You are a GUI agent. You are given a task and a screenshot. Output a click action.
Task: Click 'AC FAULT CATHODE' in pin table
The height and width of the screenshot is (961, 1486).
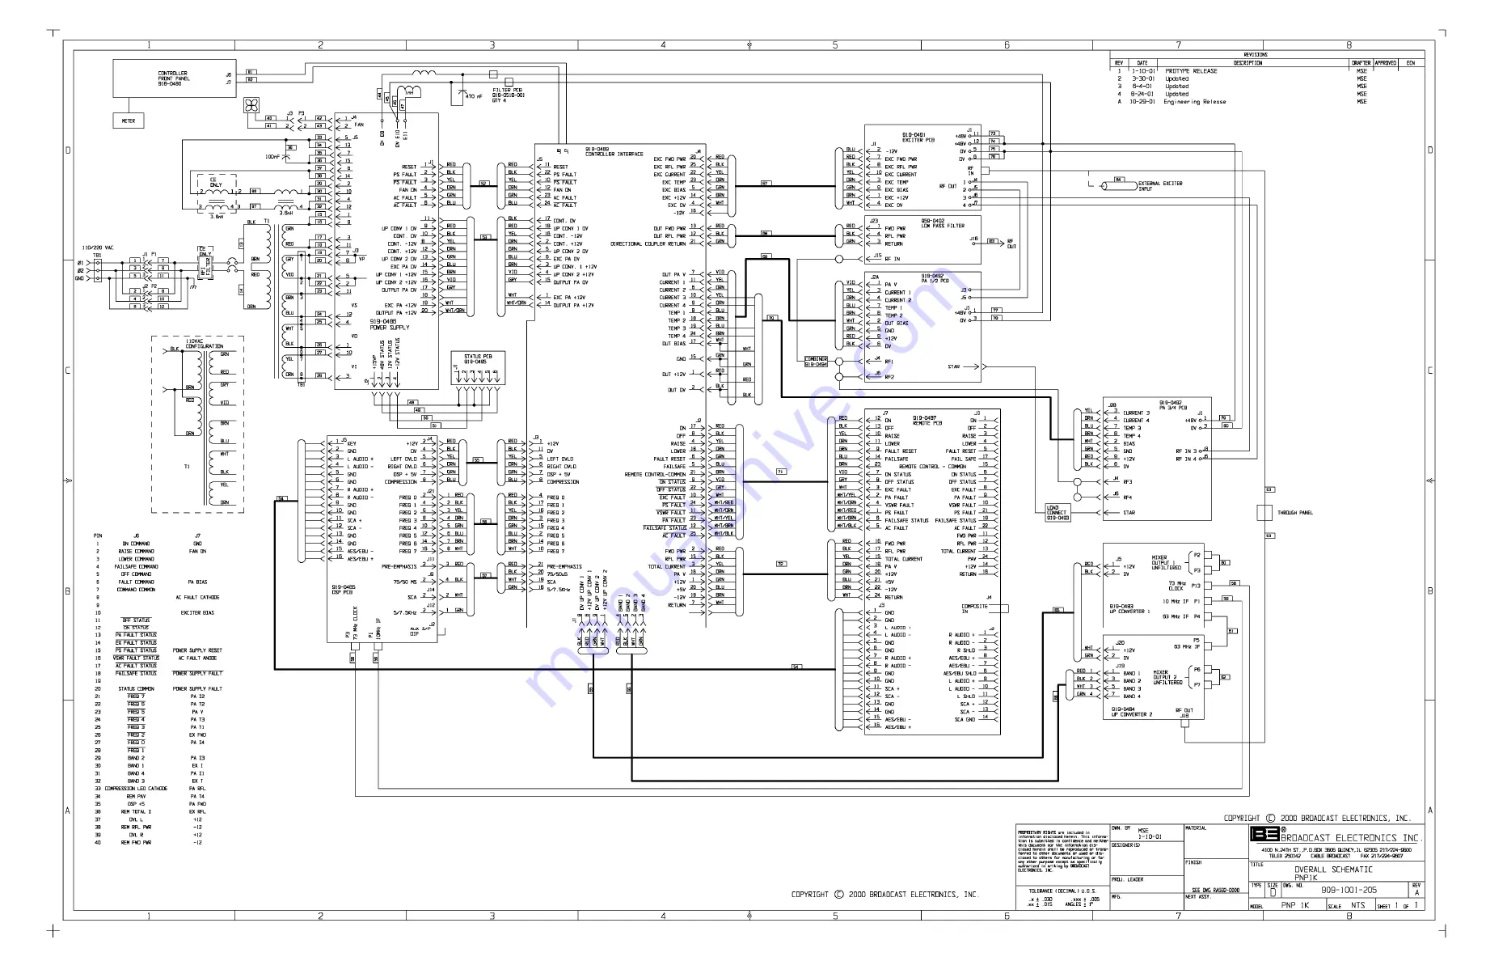(x=197, y=597)
